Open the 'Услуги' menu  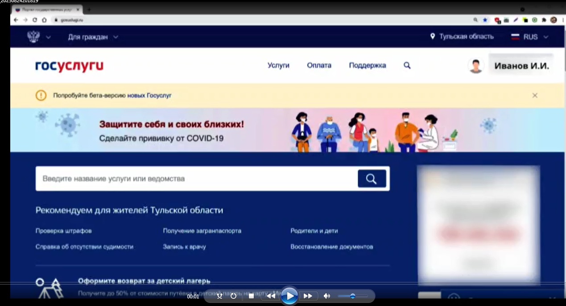point(278,65)
